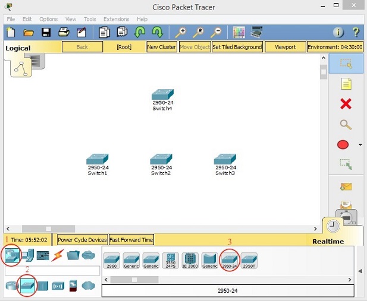Select Connections lightning bolt category
367x301 pixels.
[58, 255]
